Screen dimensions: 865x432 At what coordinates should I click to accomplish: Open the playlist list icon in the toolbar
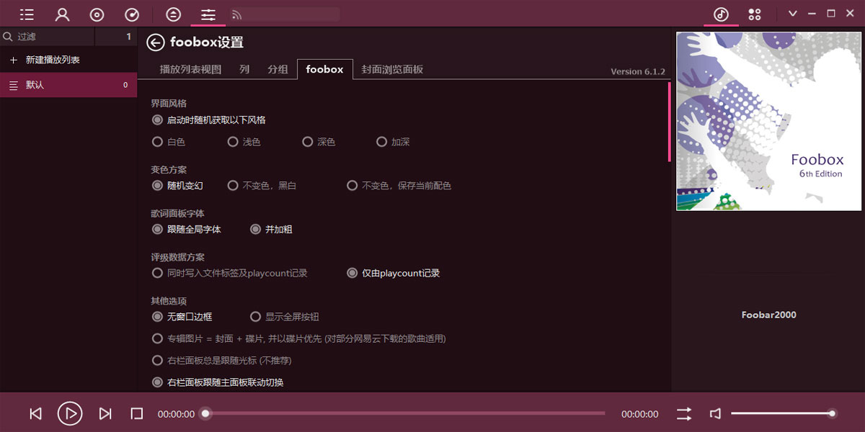tap(27, 14)
